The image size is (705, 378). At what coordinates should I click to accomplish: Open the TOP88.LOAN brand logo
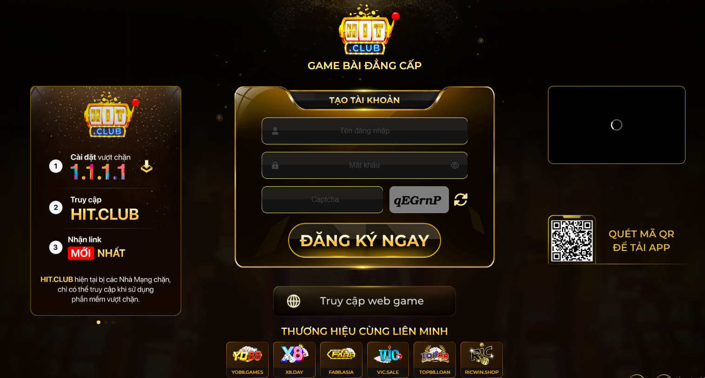(x=435, y=360)
